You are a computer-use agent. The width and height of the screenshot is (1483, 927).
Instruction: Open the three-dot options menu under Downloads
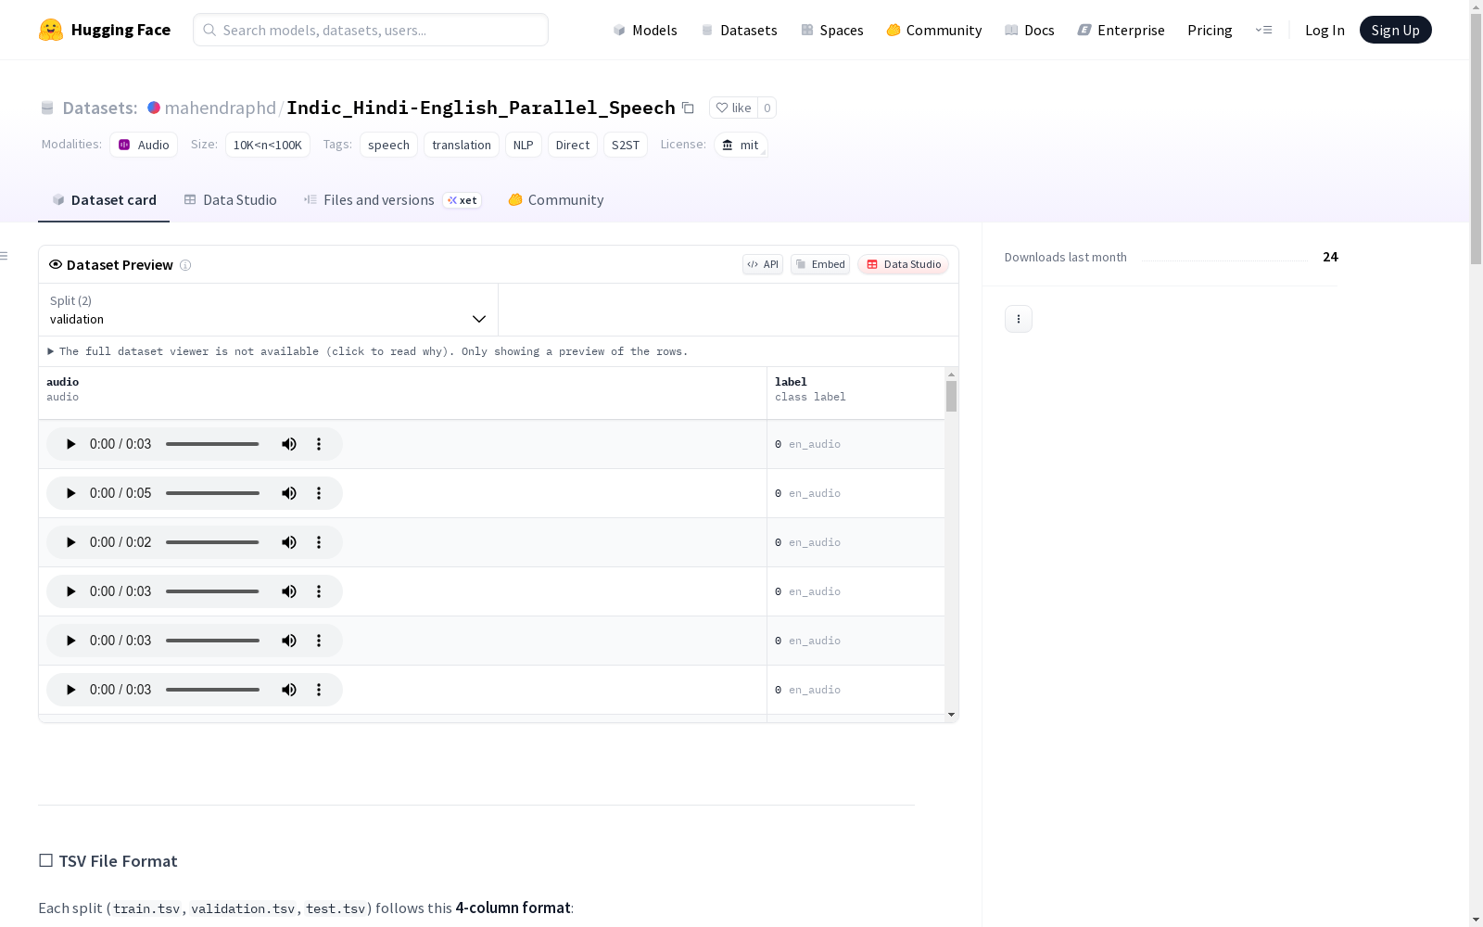click(1019, 319)
